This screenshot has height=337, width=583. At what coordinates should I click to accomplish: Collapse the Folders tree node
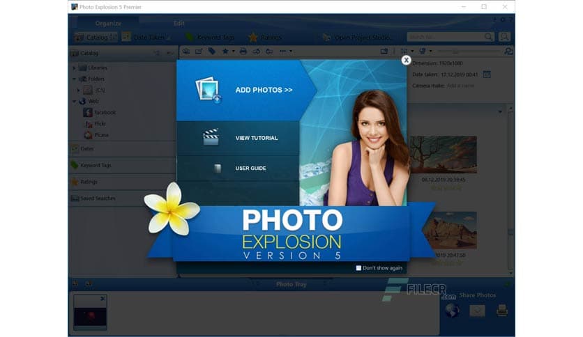point(74,79)
